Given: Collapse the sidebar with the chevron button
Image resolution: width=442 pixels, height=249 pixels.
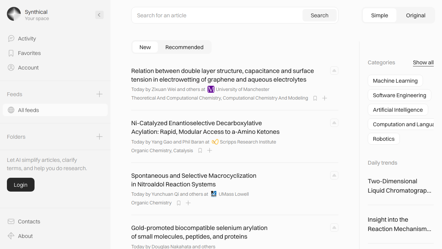Looking at the screenshot, I should point(99,15).
